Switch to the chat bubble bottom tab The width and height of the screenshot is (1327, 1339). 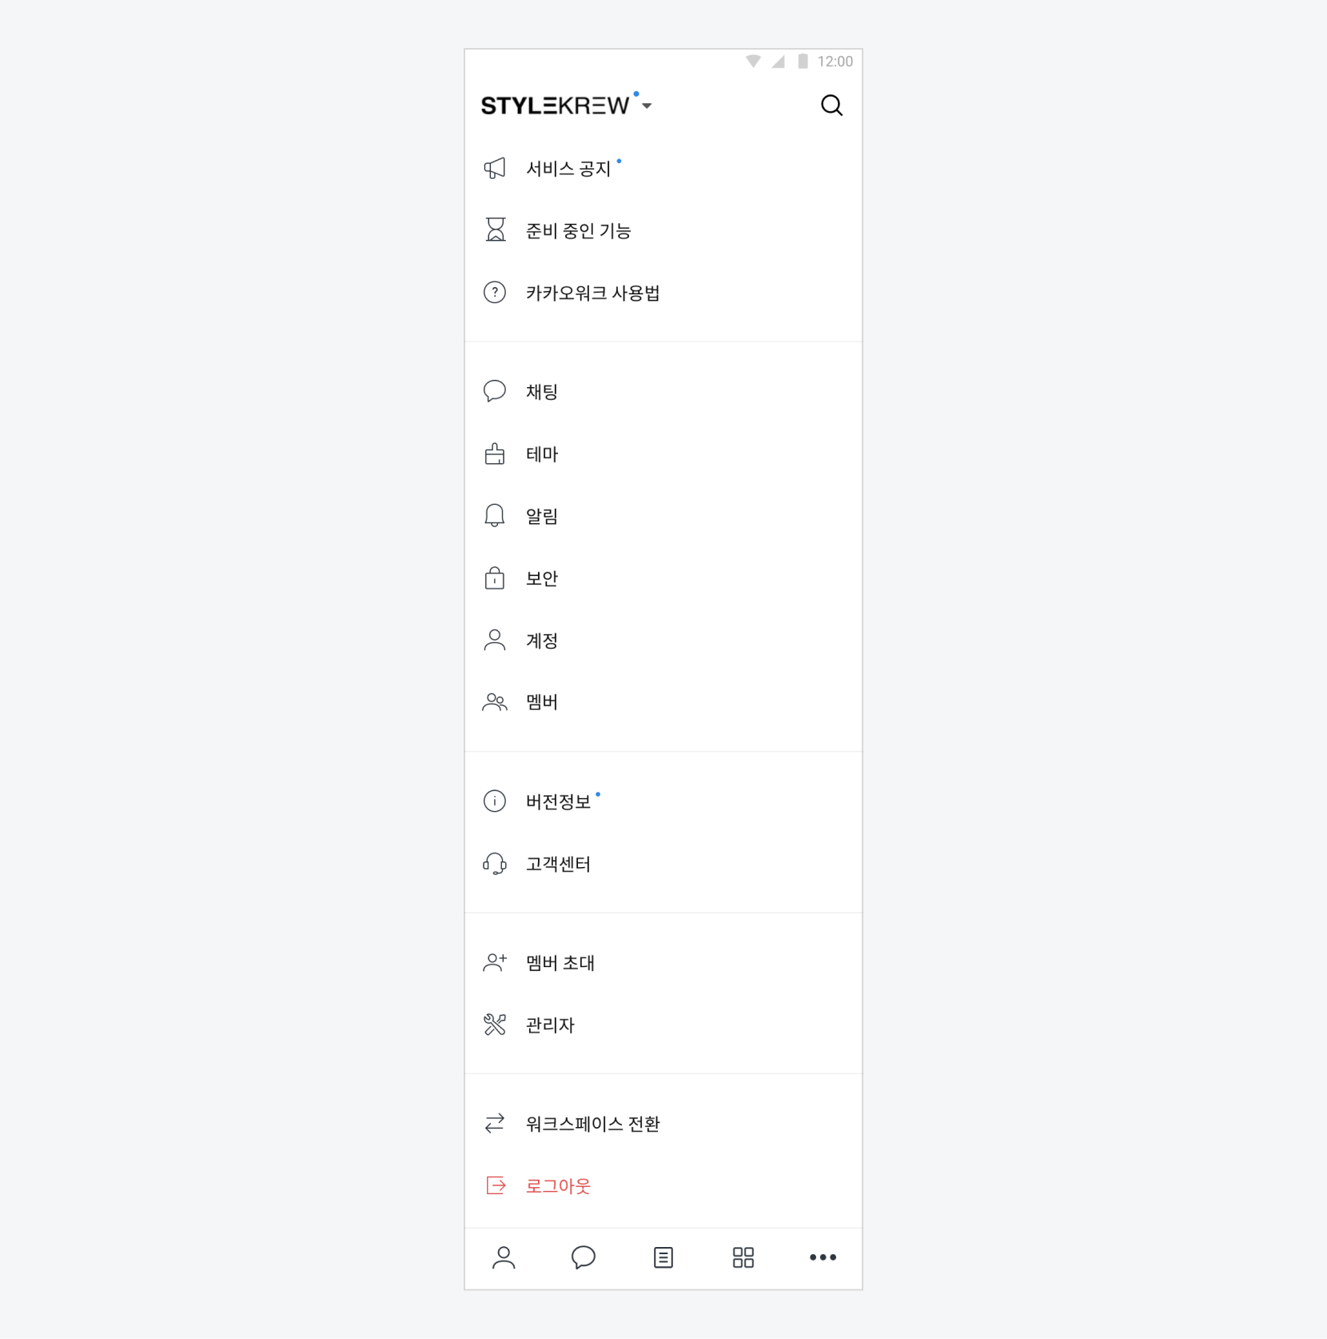tap(584, 1257)
